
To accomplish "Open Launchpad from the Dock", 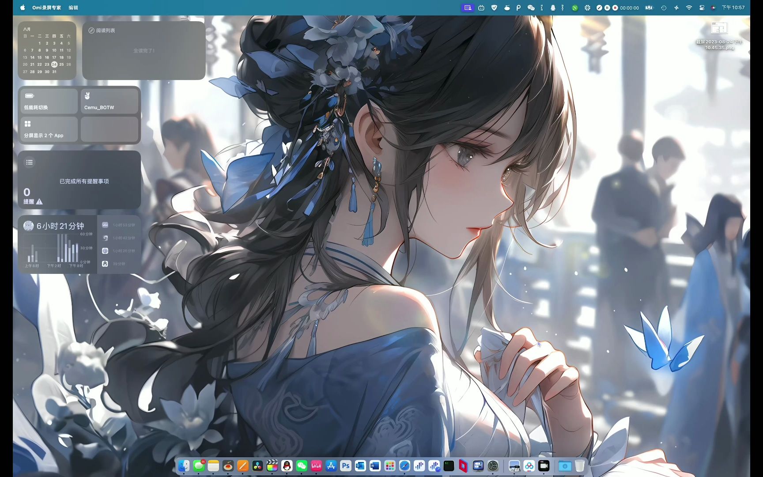I will click(390, 466).
